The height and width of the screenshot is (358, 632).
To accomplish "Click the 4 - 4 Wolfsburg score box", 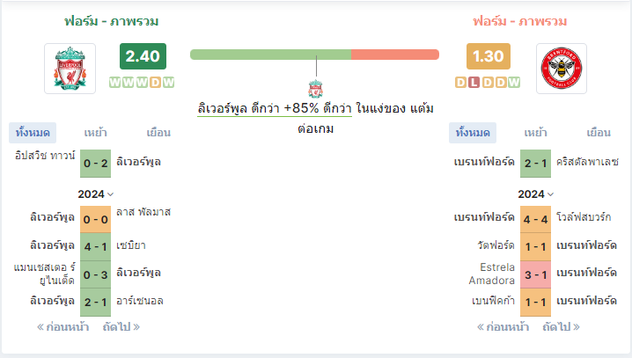I will coord(535,216).
